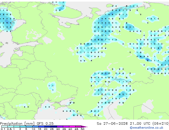The height and width of the screenshot is (130, 169).
Task: Click the legend scale label "0.1"
Action: 3,129
